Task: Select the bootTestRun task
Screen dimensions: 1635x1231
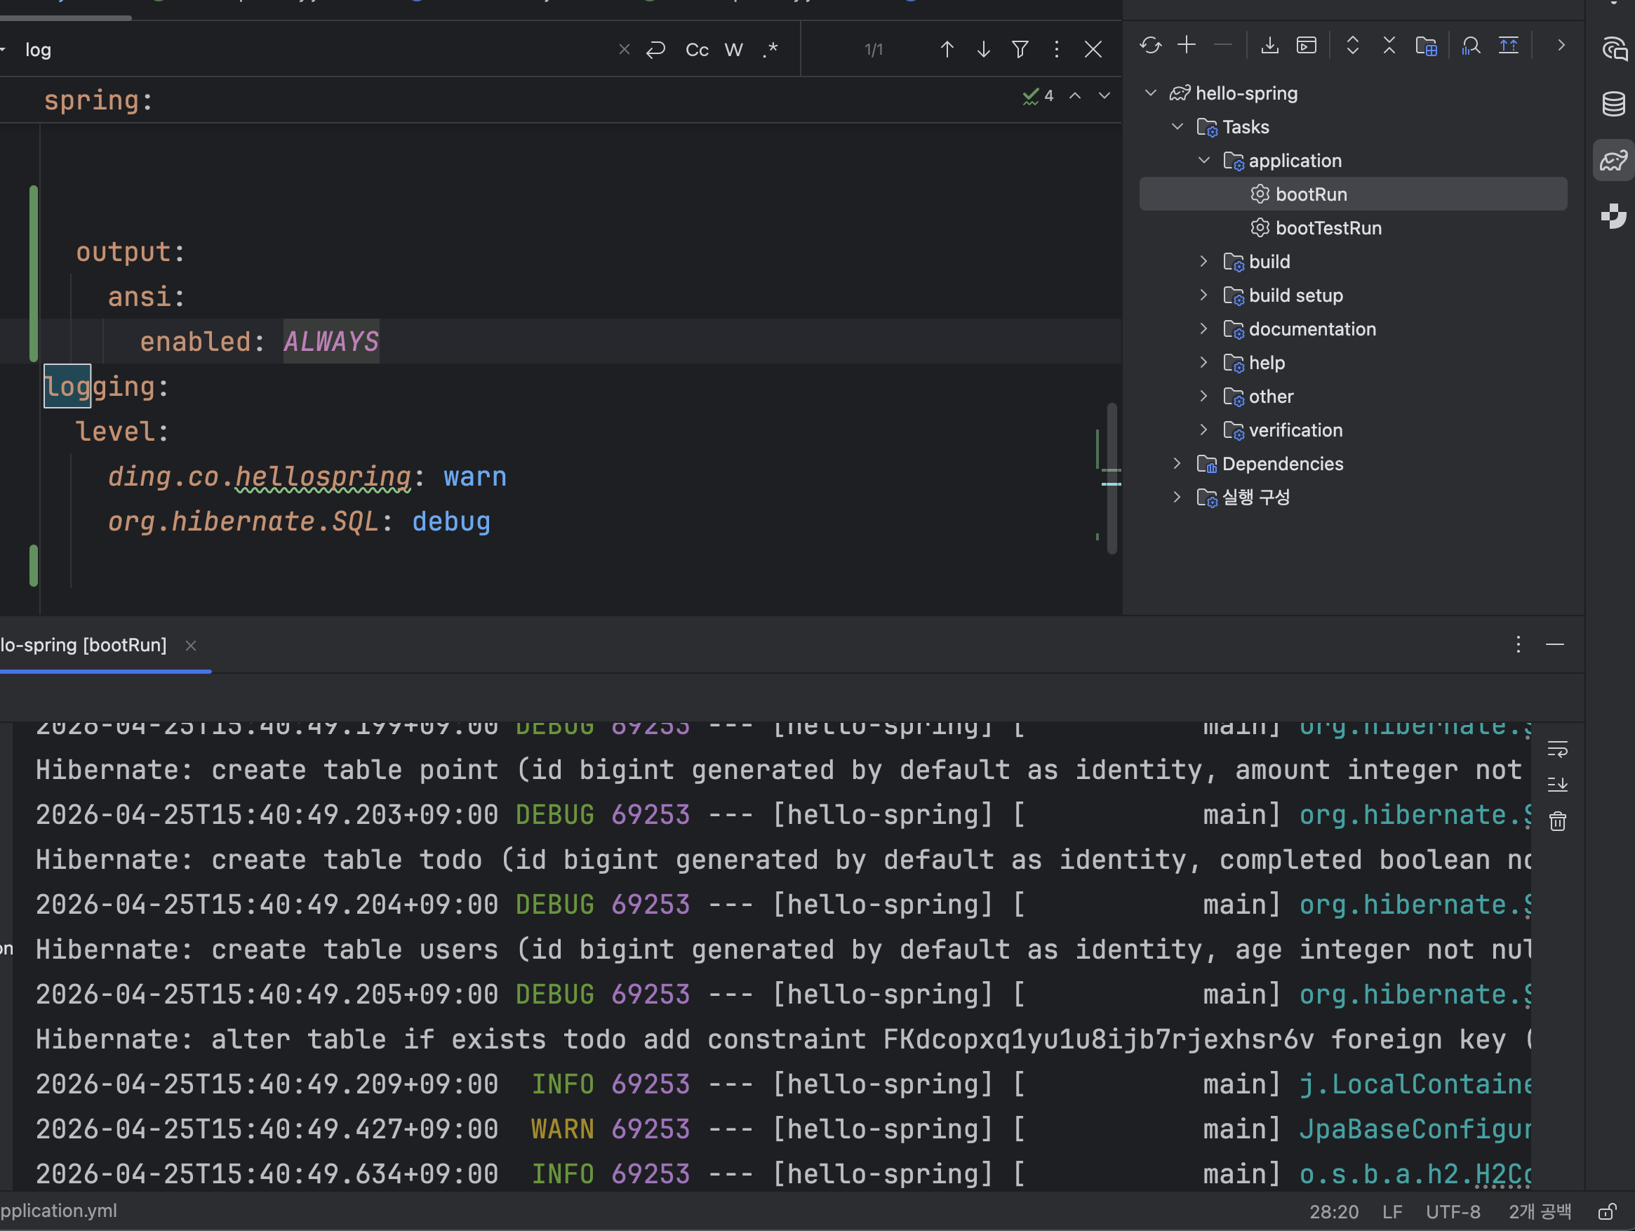Action: coord(1328,229)
